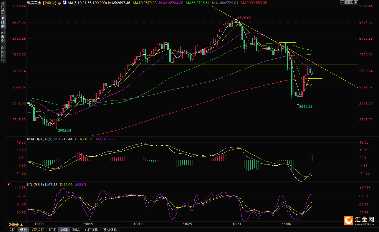379x232 pixels.
Task: Click the K:67.38 value
Action: click(x=52, y=185)
